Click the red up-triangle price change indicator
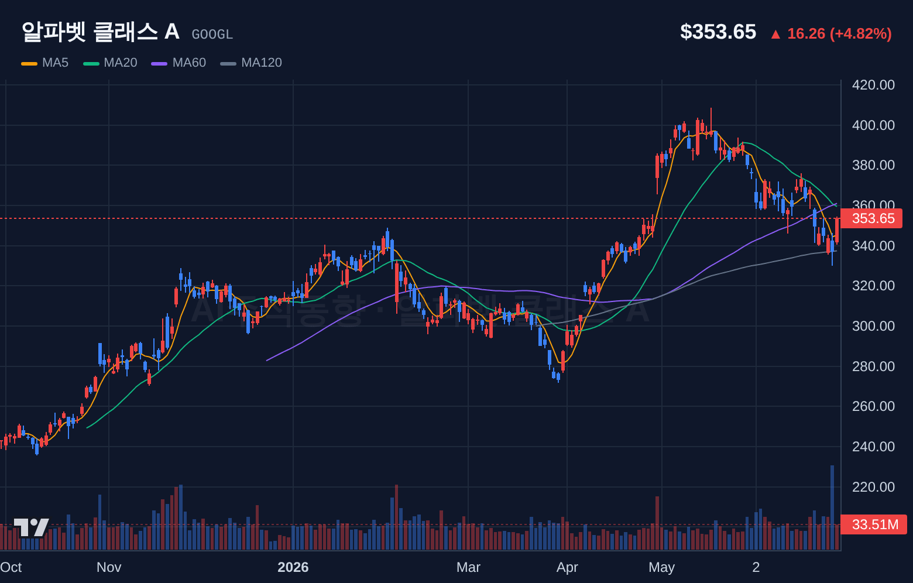The width and height of the screenshot is (913, 583). pyautogui.click(x=775, y=35)
